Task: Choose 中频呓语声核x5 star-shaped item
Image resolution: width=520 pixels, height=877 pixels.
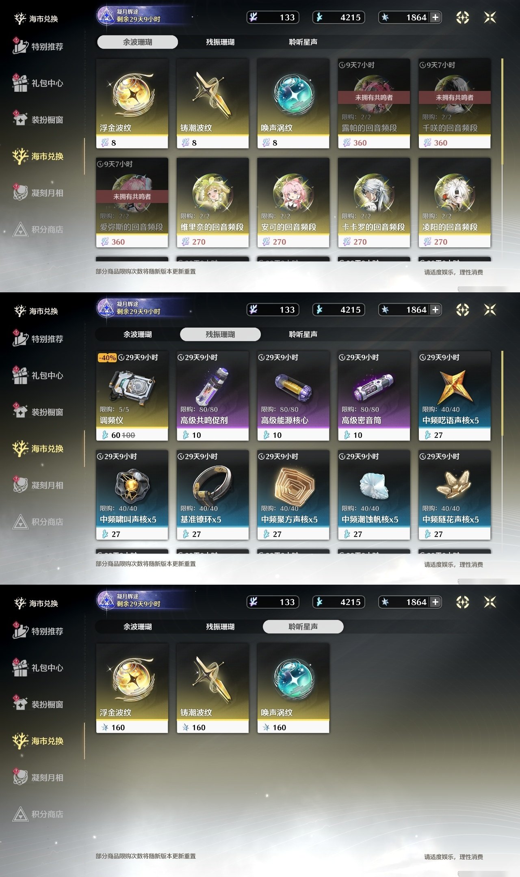Action: pos(455,396)
